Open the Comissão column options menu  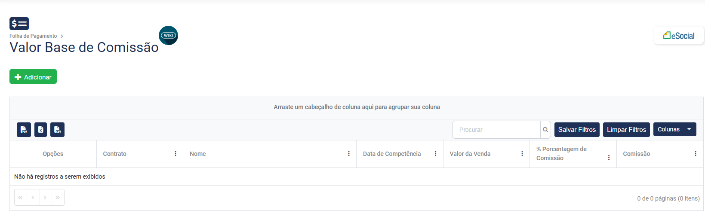[696, 153]
